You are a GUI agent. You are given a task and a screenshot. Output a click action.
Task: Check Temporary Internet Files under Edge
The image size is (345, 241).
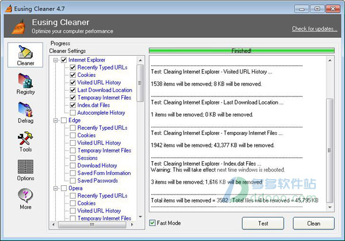[73, 150]
